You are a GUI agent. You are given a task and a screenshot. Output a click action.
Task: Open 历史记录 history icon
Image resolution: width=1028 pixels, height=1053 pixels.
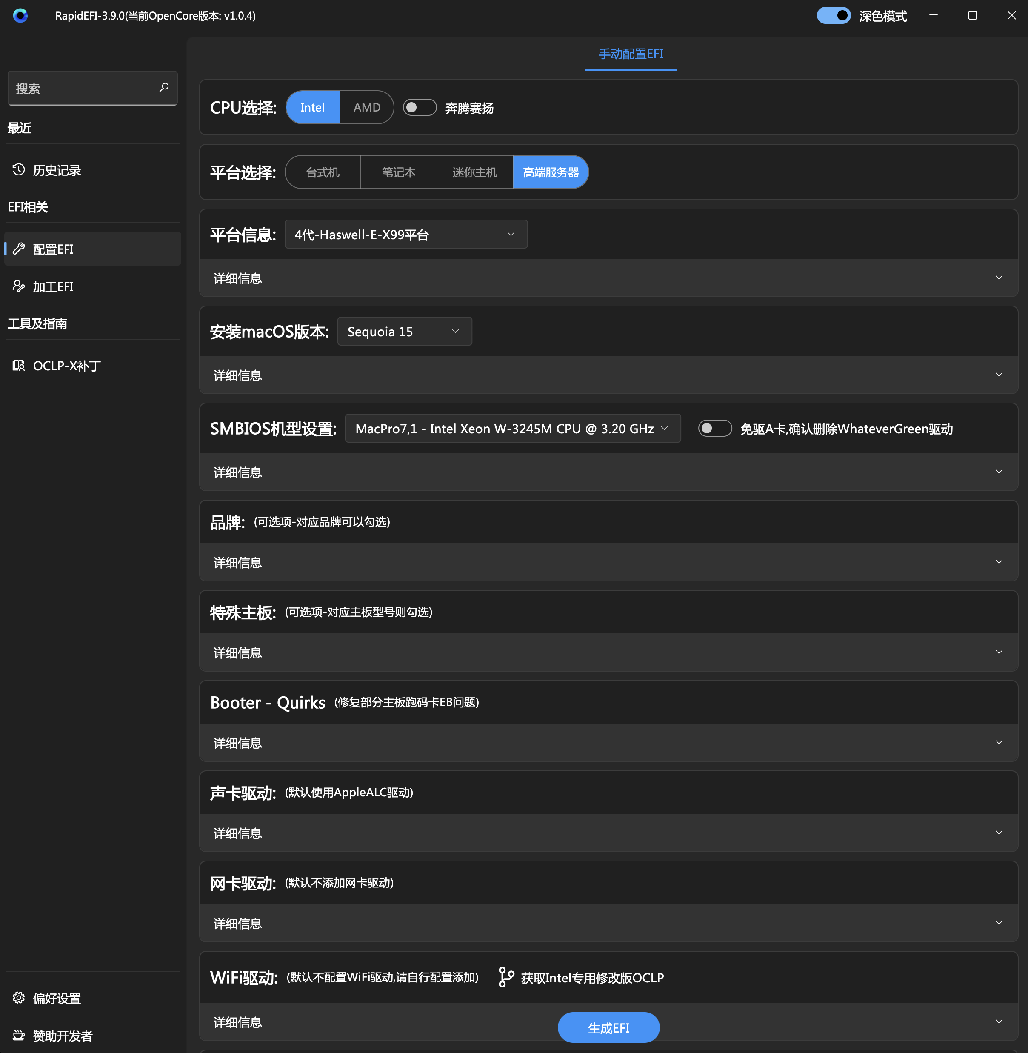[19, 169]
